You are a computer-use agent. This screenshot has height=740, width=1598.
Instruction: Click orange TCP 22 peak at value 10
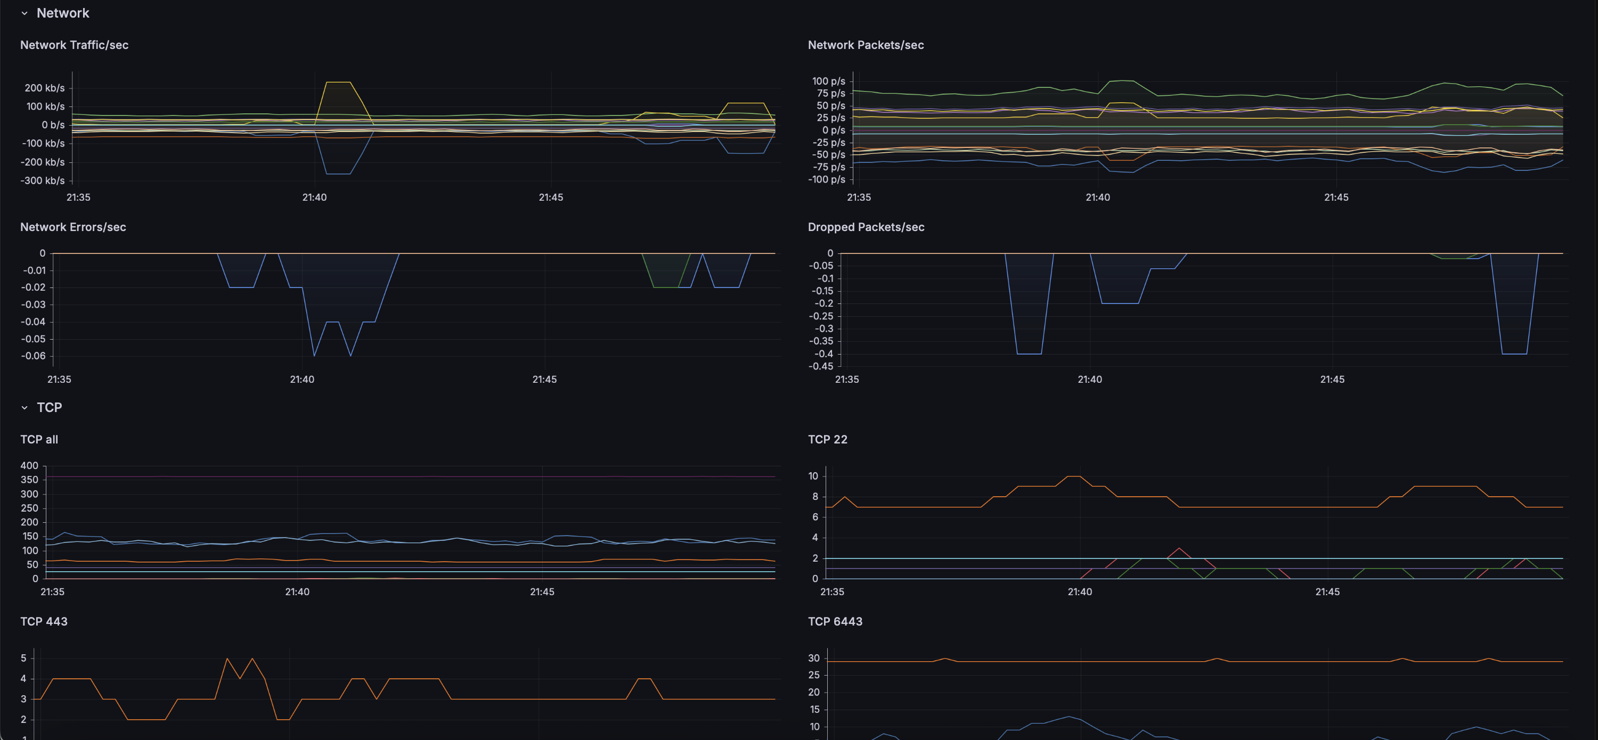(1073, 476)
